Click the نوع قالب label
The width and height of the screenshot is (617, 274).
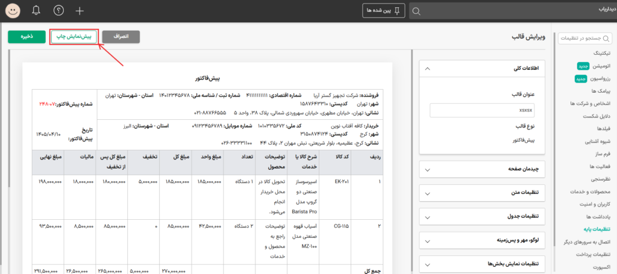(x=525, y=128)
